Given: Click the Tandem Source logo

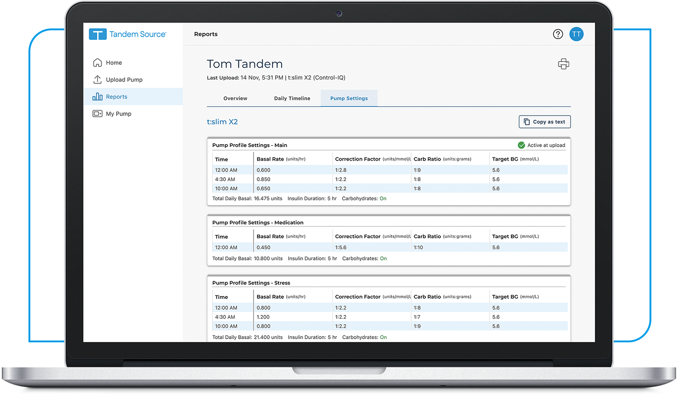Looking at the screenshot, I should coord(128,34).
